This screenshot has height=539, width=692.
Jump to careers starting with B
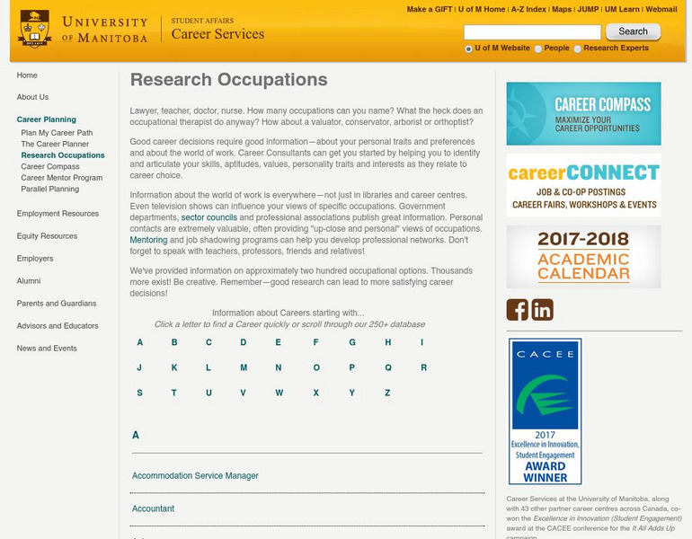click(x=174, y=342)
